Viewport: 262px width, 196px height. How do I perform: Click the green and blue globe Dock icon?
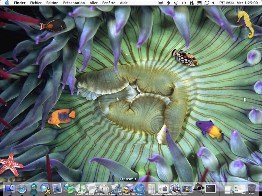coord(69,189)
